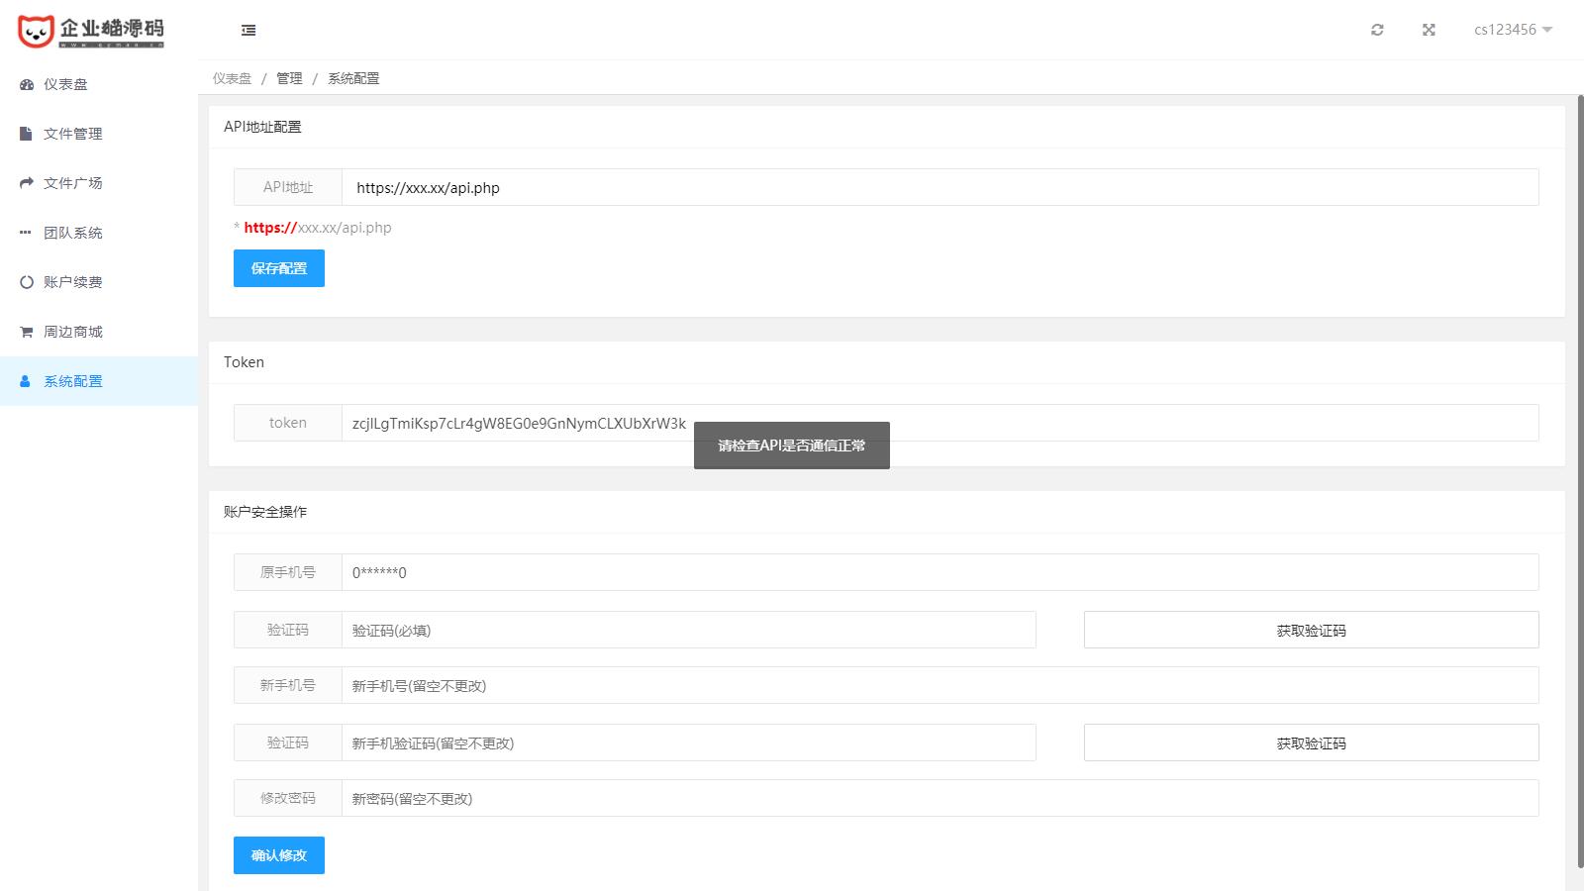Click the file management document icon
This screenshot has height=891, width=1584.
point(27,134)
